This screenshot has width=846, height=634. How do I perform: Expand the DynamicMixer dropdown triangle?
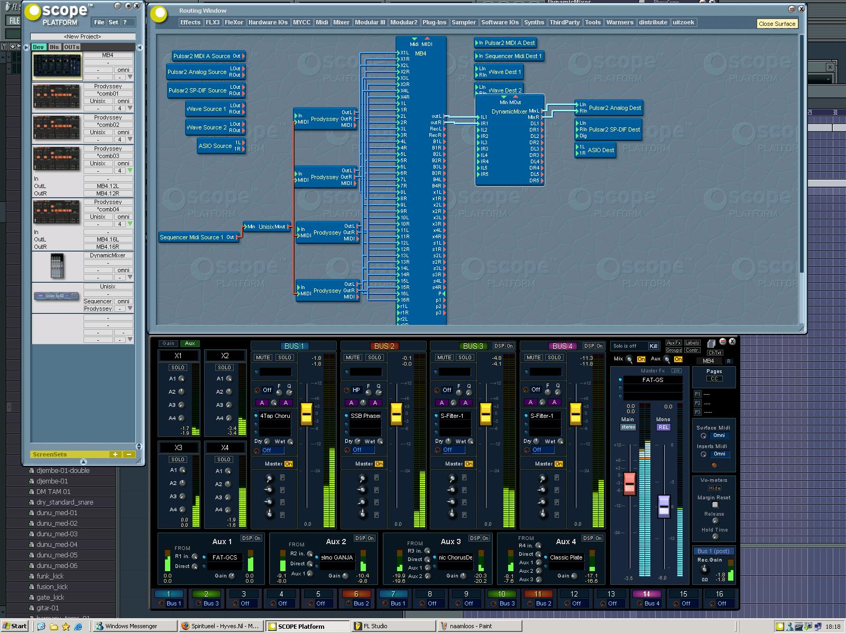[x=130, y=277]
